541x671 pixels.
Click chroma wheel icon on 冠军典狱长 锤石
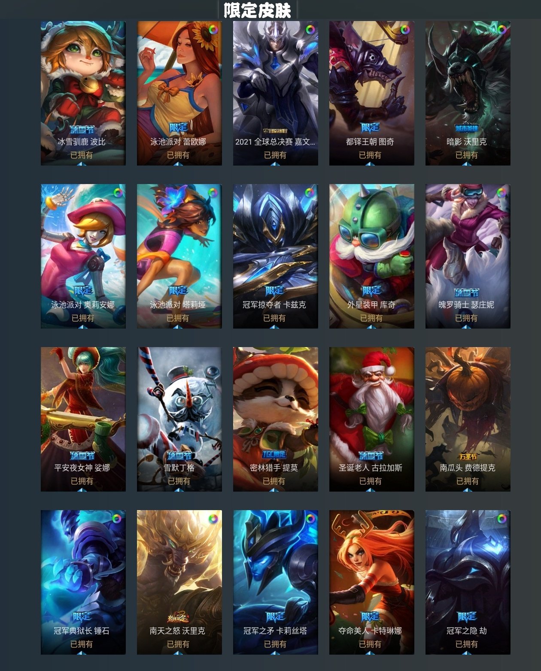click(x=117, y=519)
